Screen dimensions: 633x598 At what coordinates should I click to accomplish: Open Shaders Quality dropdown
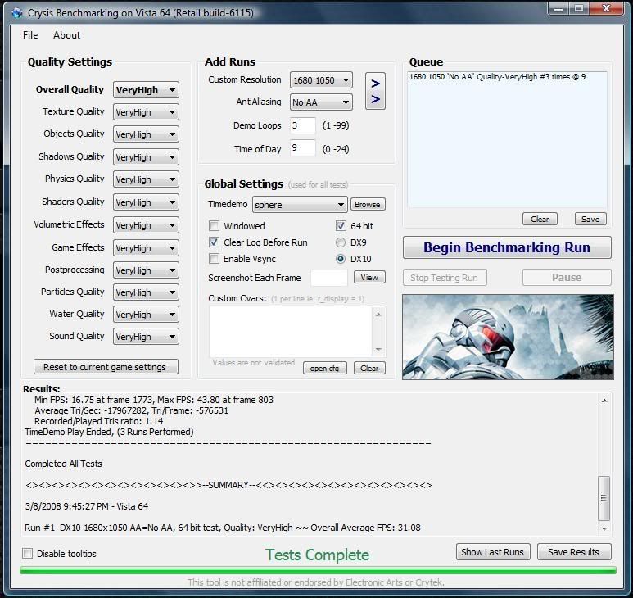146,202
